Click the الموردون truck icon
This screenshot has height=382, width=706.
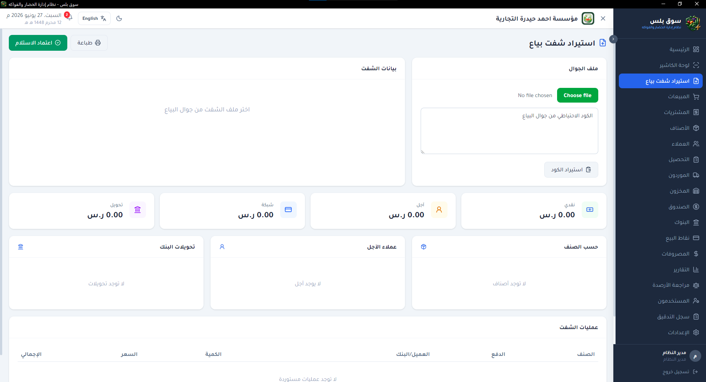696,175
